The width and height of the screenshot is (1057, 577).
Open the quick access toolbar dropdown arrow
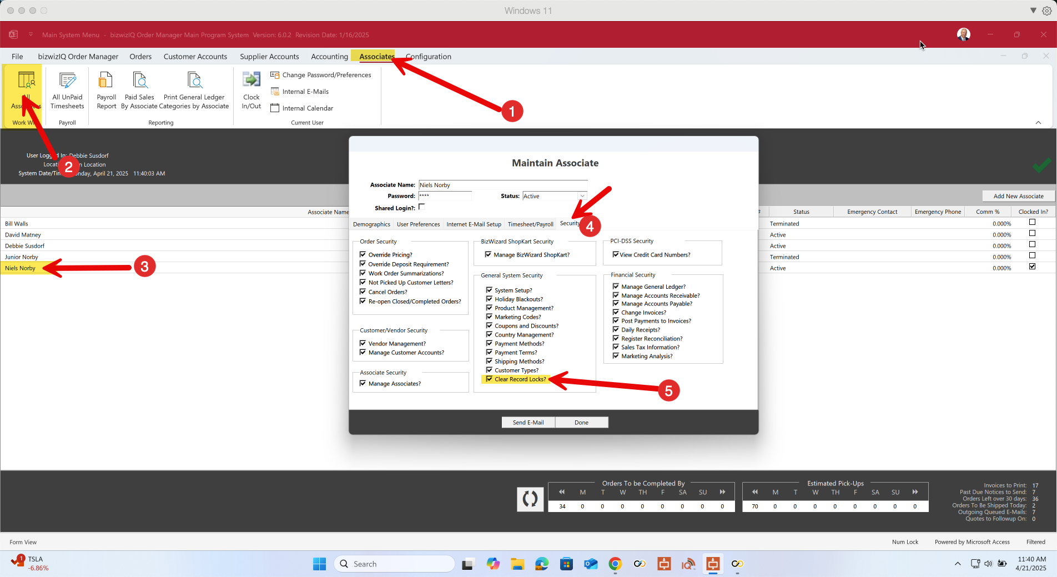click(31, 34)
